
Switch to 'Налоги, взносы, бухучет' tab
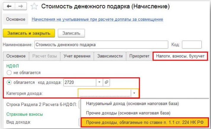pos(180,56)
